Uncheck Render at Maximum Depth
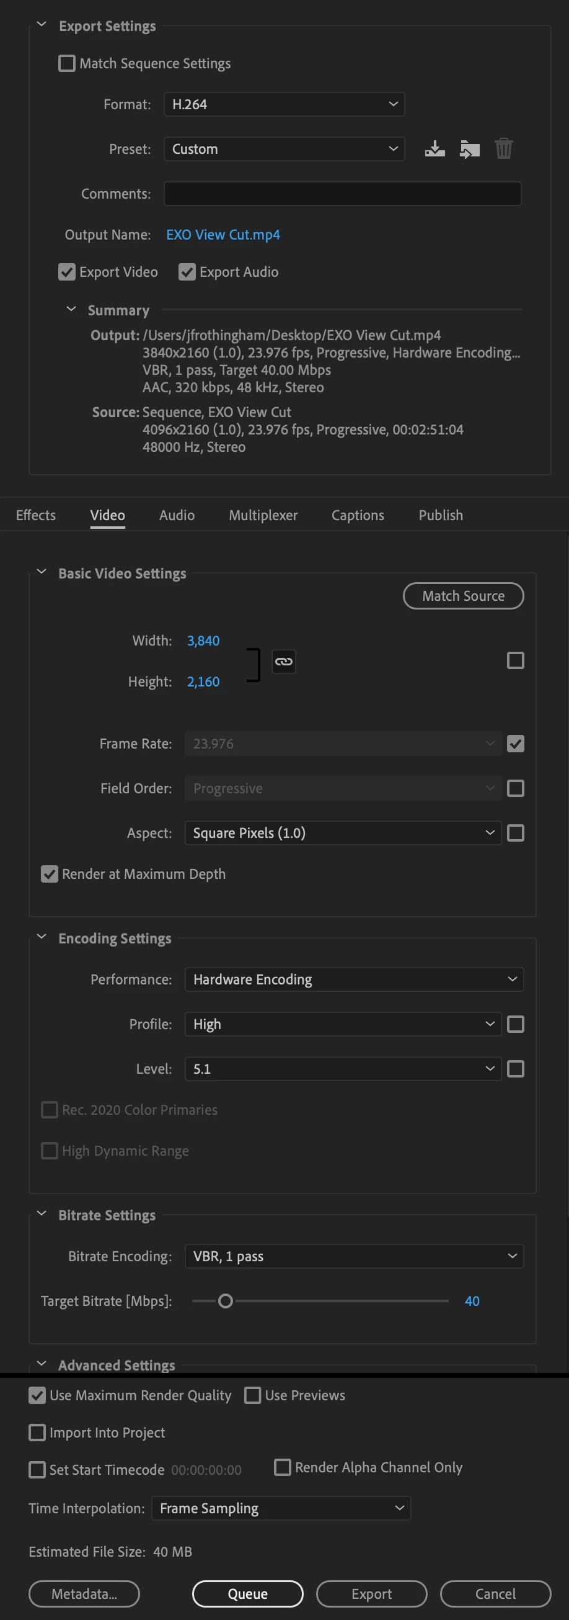The height and width of the screenshot is (1620, 569). 49,874
